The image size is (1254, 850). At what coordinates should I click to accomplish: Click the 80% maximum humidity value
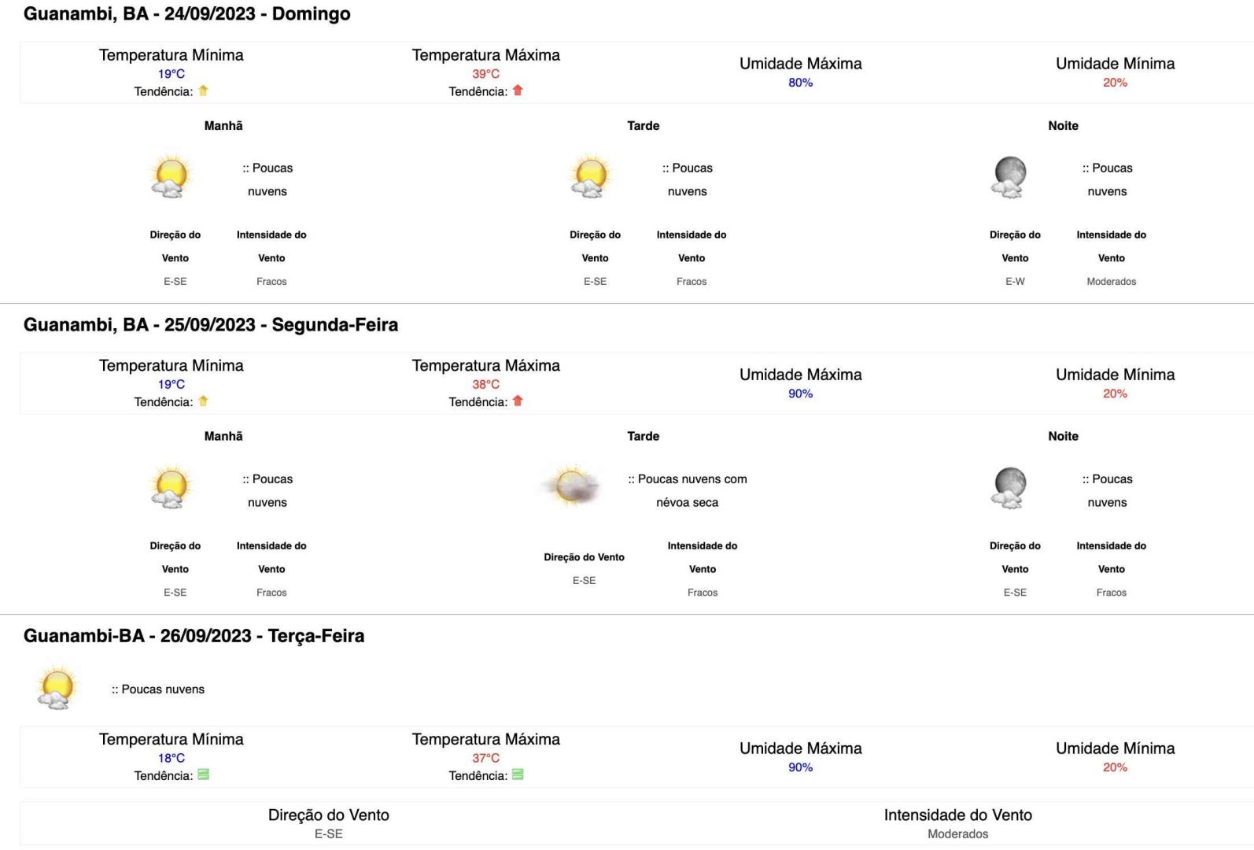[x=800, y=83]
